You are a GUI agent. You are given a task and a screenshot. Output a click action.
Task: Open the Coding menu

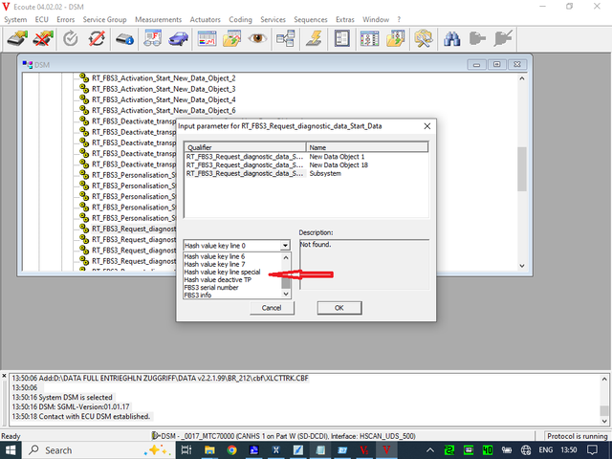point(240,19)
